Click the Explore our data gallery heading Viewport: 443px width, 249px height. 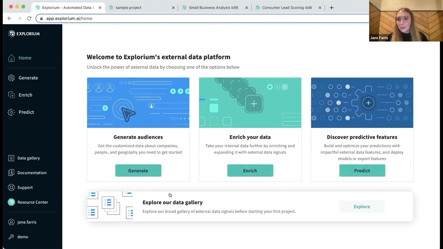pyautogui.click(x=173, y=202)
